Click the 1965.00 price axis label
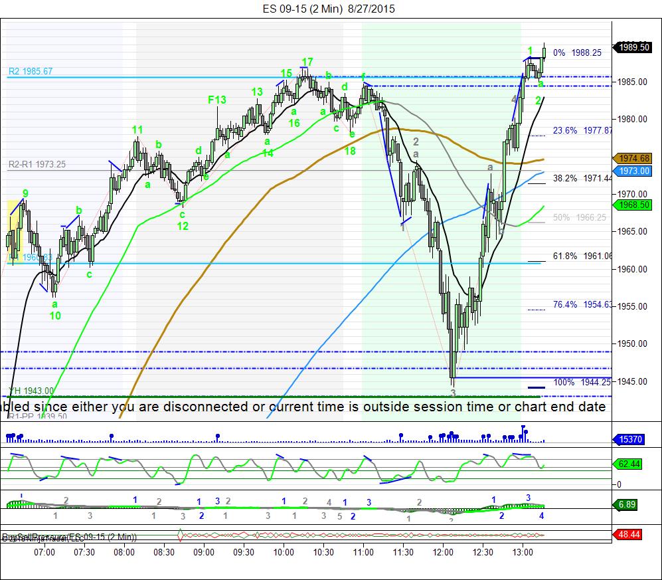662x580 pixels. coord(632,231)
